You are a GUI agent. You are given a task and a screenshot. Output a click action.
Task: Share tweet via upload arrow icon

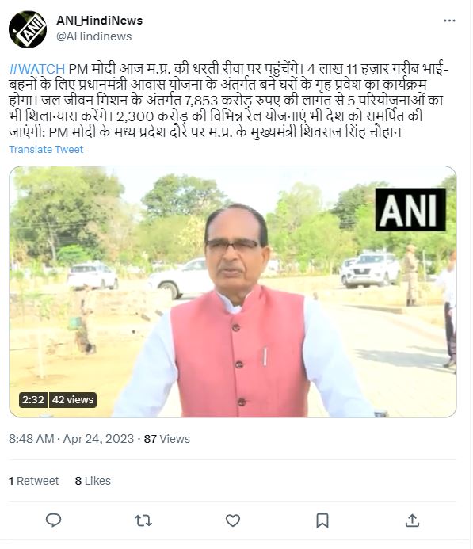pos(412,520)
